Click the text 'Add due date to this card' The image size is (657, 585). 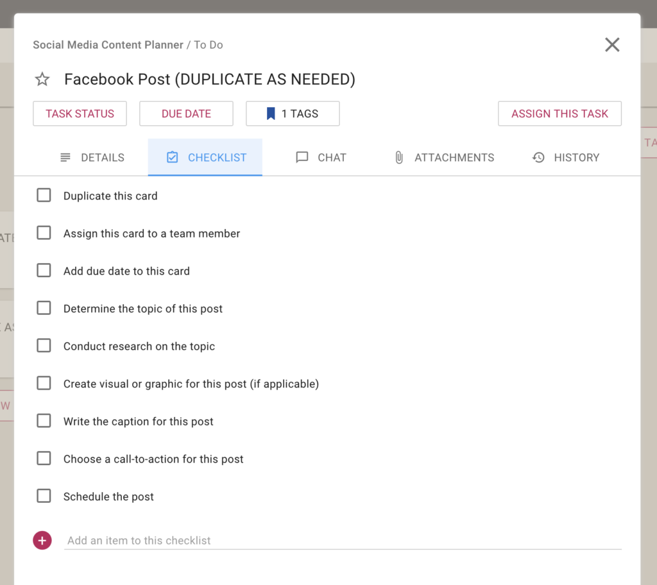(126, 271)
